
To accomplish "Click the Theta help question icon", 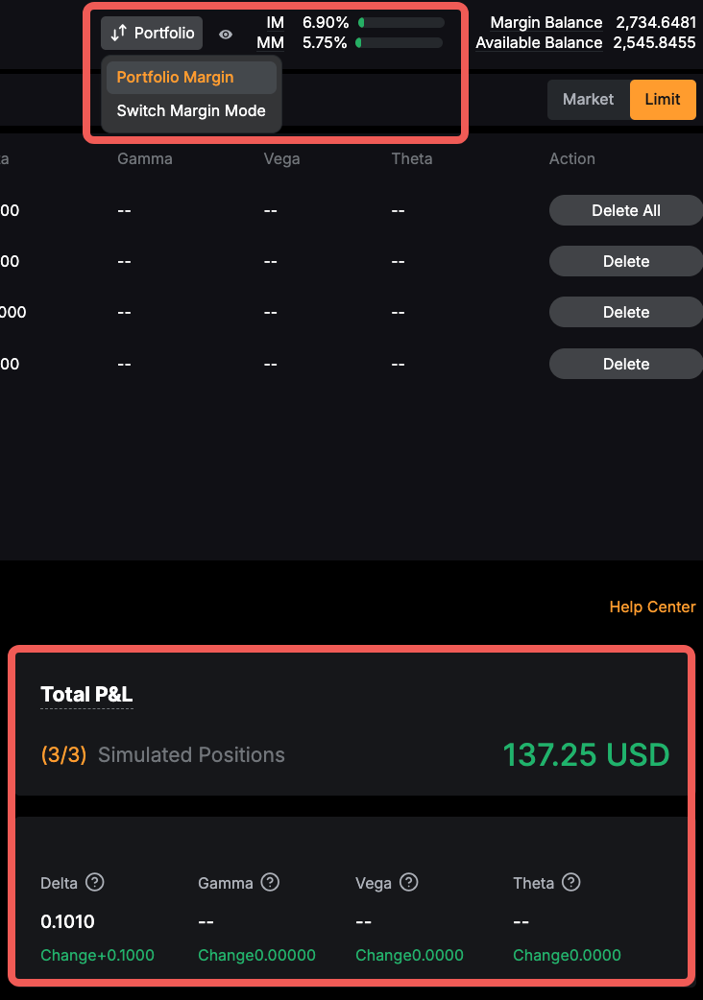I will point(571,883).
